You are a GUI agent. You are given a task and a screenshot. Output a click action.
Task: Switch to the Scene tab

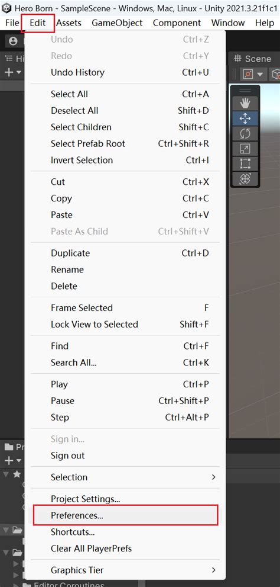[x=252, y=59]
